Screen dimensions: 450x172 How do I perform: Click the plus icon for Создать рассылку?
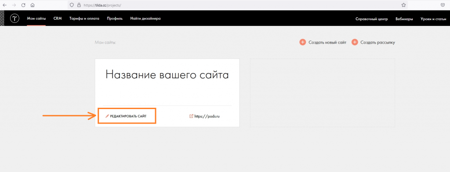point(355,43)
